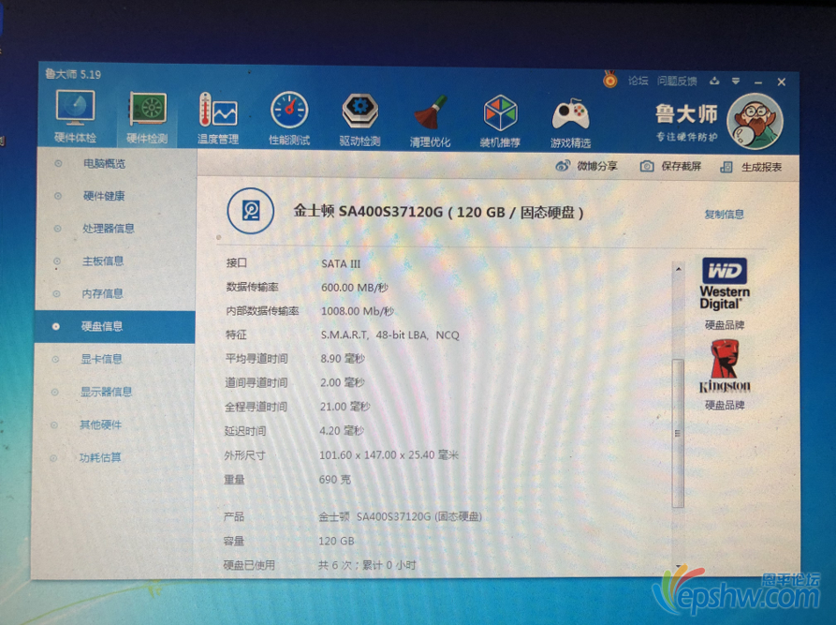Select 硬盘信息 in sidebar
The height and width of the screenshot is (625, 836).
pos(114,326)
